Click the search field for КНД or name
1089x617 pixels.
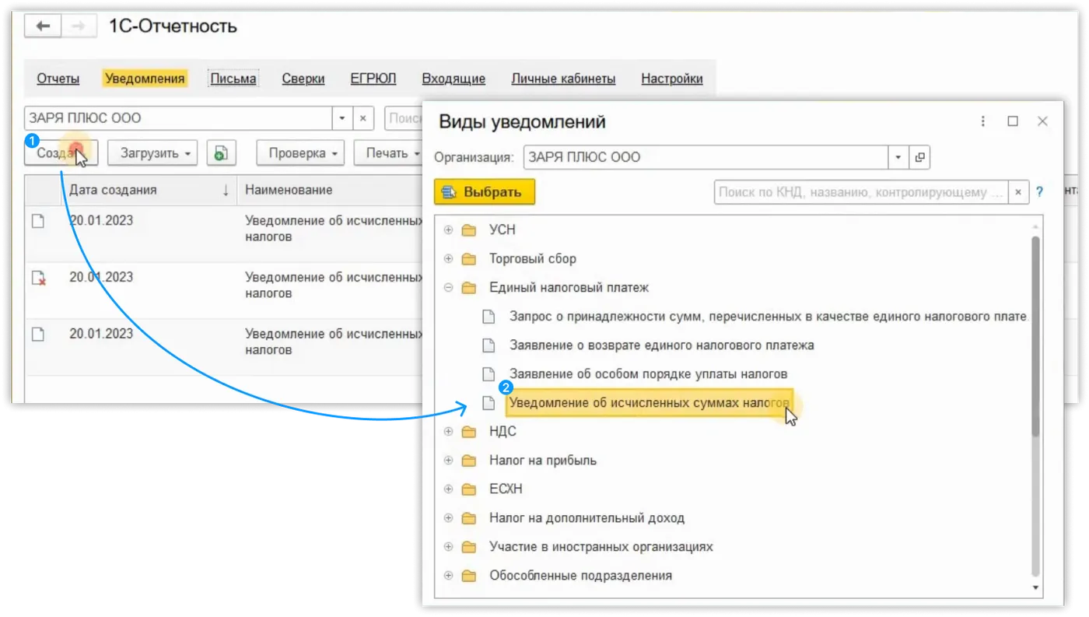860,192
